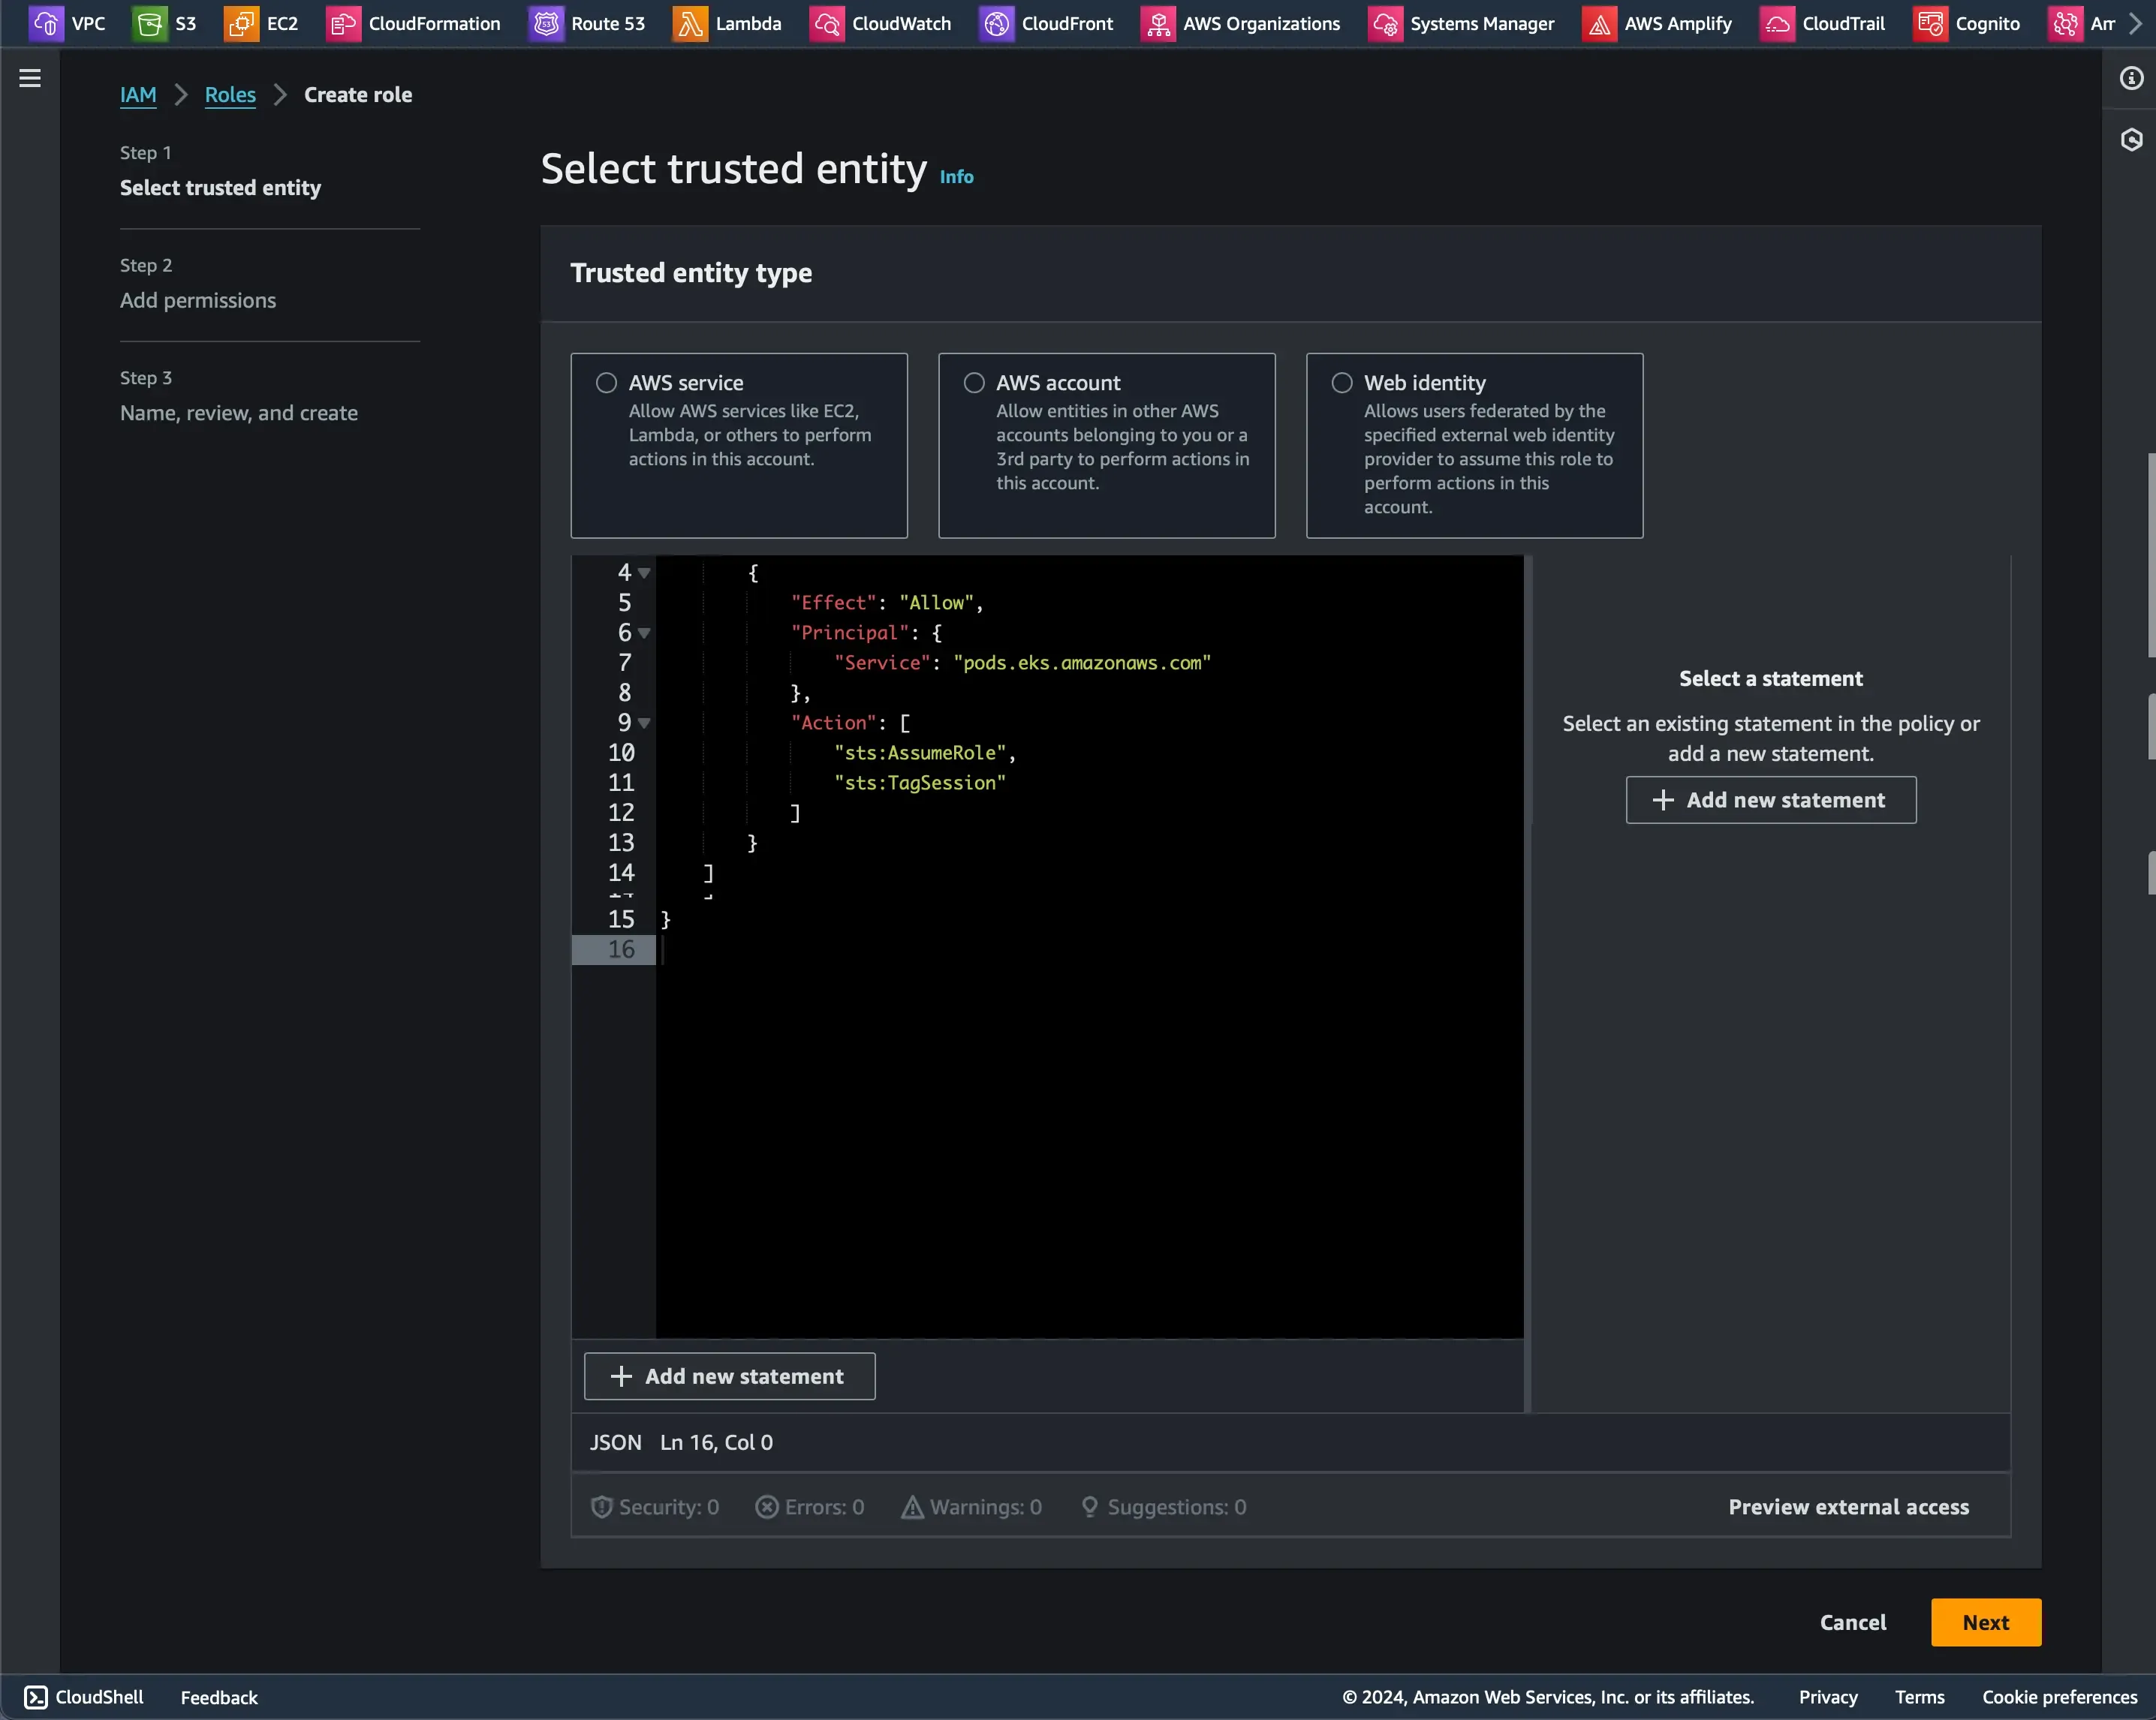Collapse the Principal block fold on line 6
This screenshot has width=2156, height=1720.
coord(644,633)
